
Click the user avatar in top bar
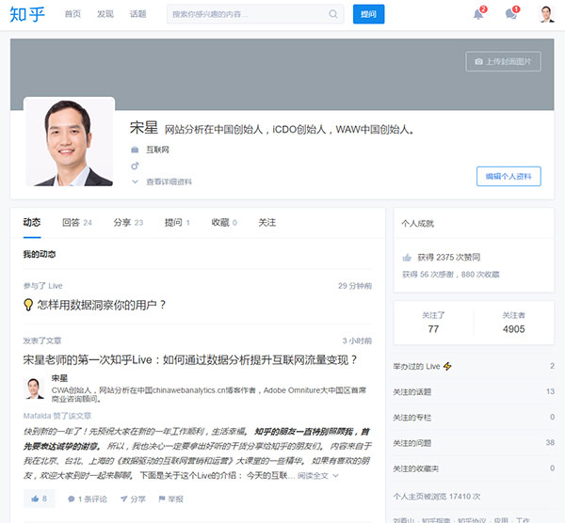546,14
